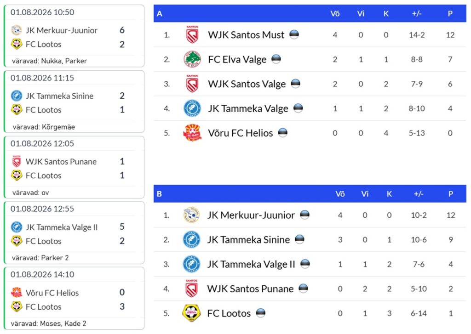Click the Estonian flag icon next to WJK Santos Valge
Screen dimensions: 471x334
pyautogui.click(x=296, y=84)
